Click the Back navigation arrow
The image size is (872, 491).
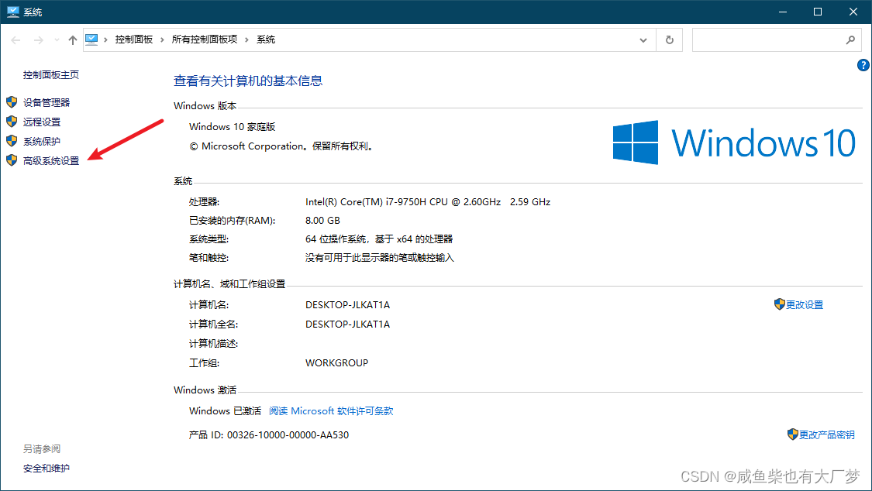[16, 40]
